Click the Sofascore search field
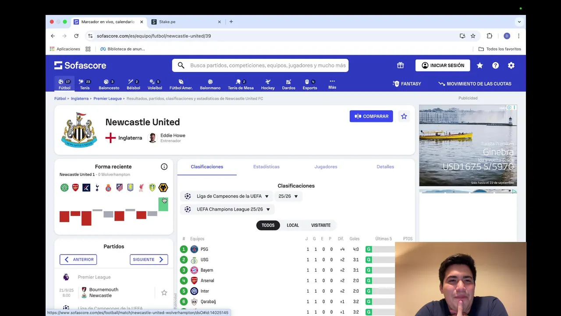This screenshot has width=561, height=316. pyautogui.click(x=260, y=65)
